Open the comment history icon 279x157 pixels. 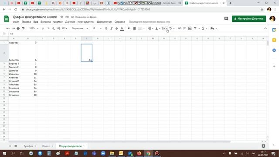(x=226, y=19)
